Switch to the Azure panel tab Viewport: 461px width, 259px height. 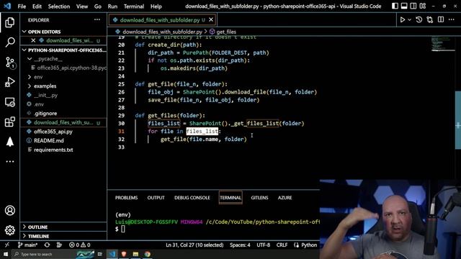pos(285,198)
